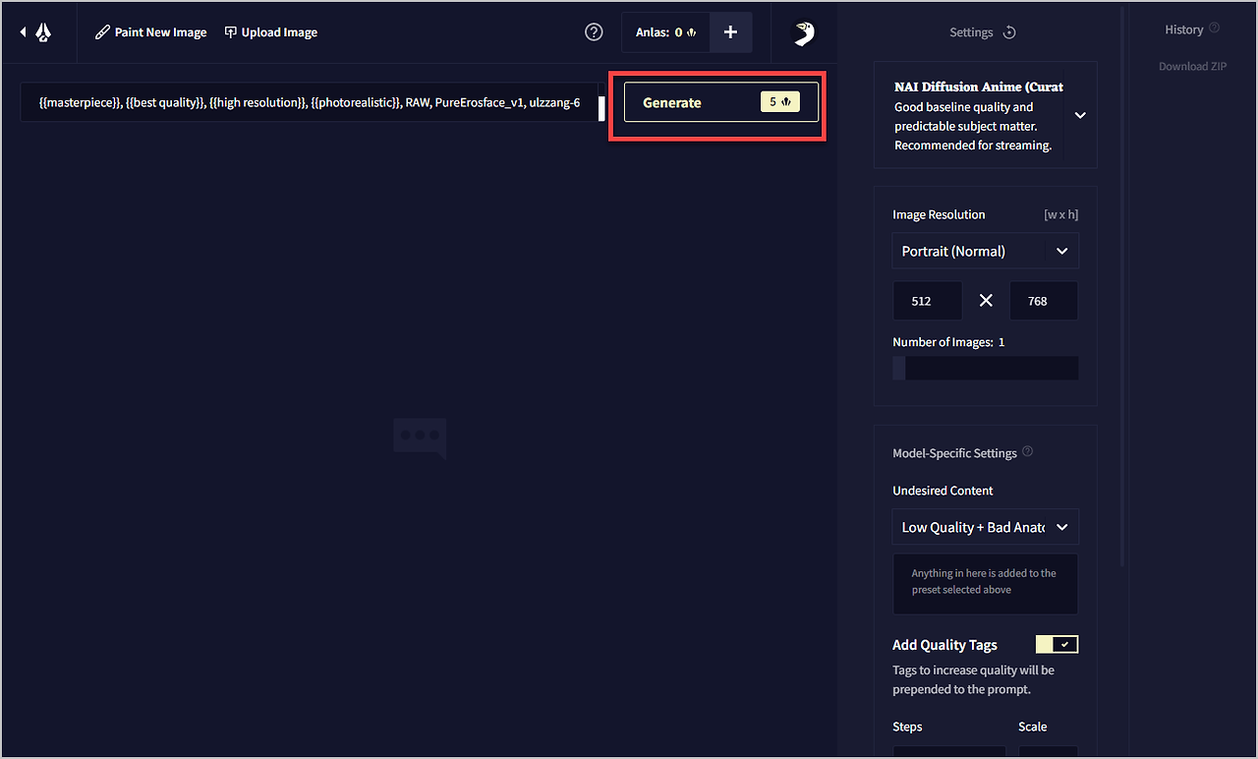1258x759 pixels.
Task: Click the History help icon
Action: 1215,29
